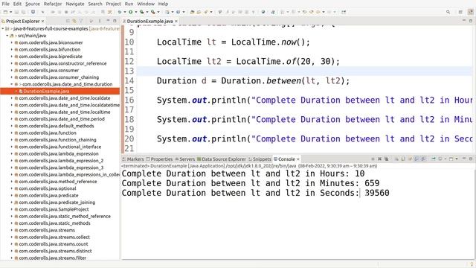Select com.coderolls.java.streams.filter package
This screenshot has width=476, height=268.
pos(53,258)
